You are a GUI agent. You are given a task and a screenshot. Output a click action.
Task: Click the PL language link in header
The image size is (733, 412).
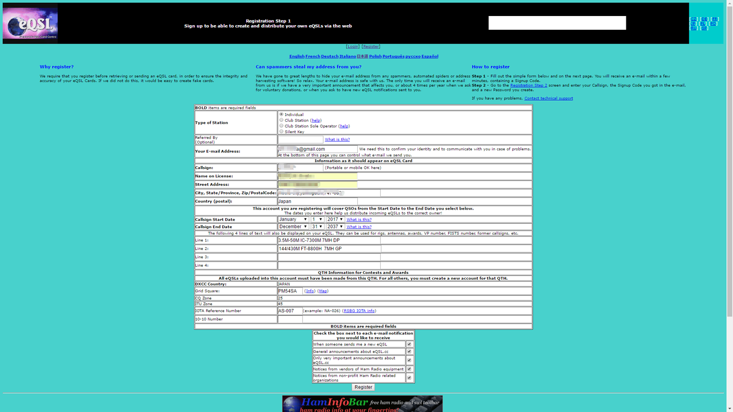[x=703, y=23]
